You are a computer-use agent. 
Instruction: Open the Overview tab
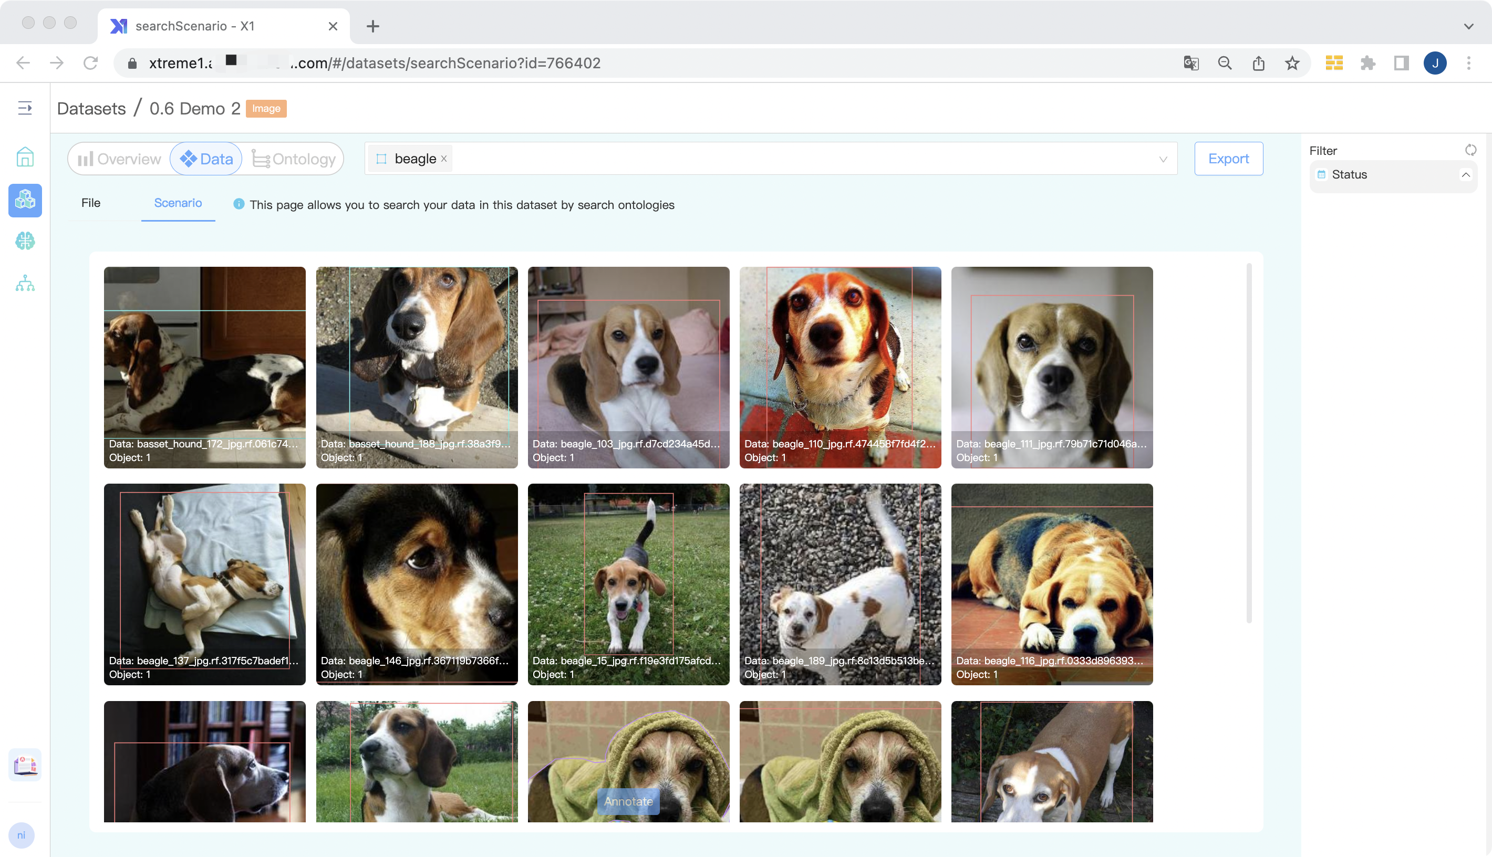coord(120,159)
